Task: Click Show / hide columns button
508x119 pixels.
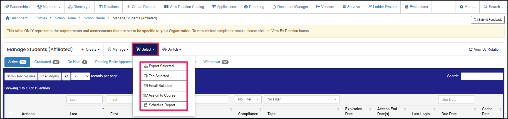Action: [x=21, y=76]
